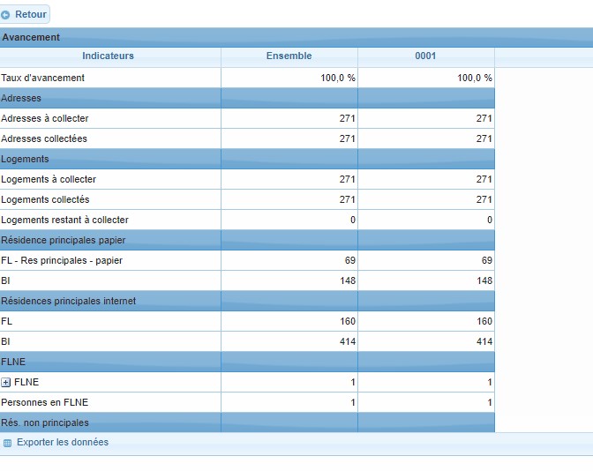Viewport: 593px width, 471px height.
Task: Collapse the Logements section header
Action: (25, 160)
